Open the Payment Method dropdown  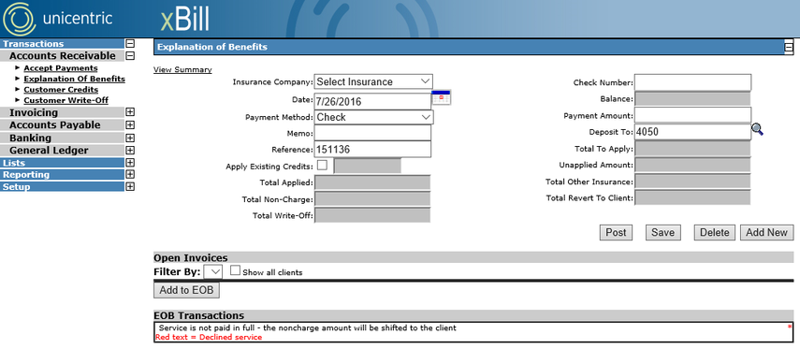374,117
